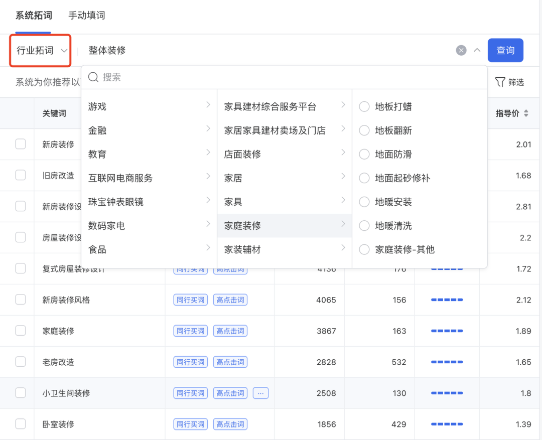Open the 行业拓词 dropdown
Image resolution: width=542 pixels, height=440 pixels.
click(41, 50)
